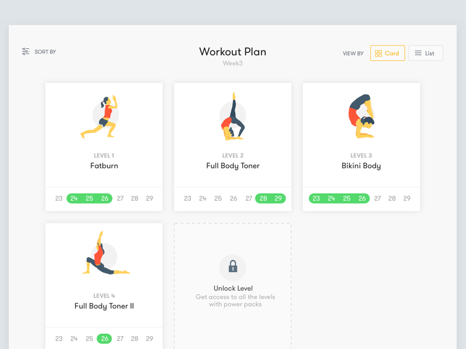Open the SORT BY options
The height and width of the screenshot is (349, 466).
click(39, 52)
